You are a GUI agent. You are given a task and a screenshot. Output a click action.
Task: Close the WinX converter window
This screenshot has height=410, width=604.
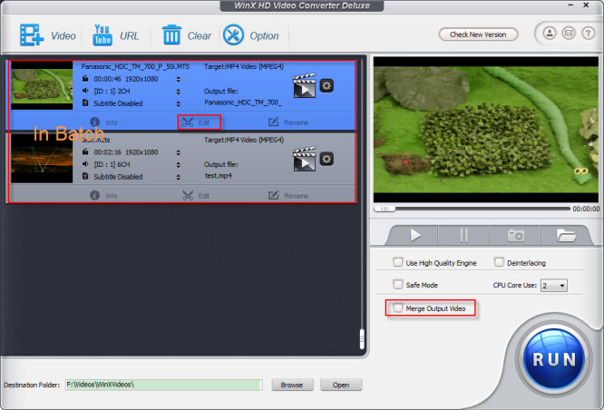(586, 5)
